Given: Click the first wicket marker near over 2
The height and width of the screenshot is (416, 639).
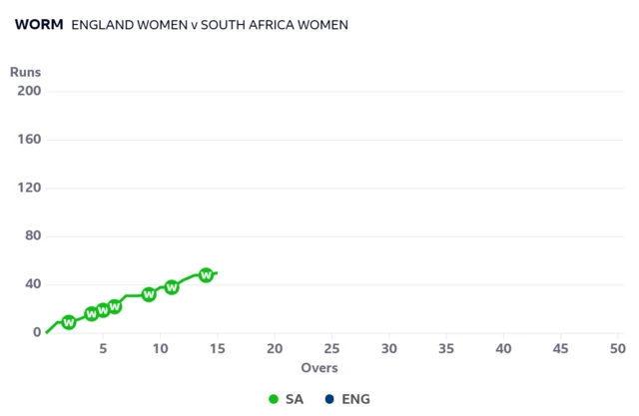Looking at the screenshot, I should (69, 322).
